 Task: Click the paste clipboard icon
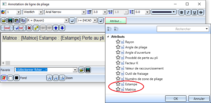(17, 21)
